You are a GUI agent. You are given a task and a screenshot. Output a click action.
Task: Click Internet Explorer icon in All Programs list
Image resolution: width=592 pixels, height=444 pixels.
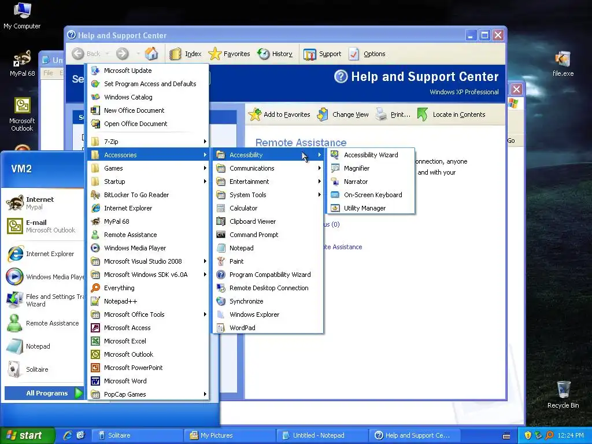pyautogui.click(x=95, y=208)
